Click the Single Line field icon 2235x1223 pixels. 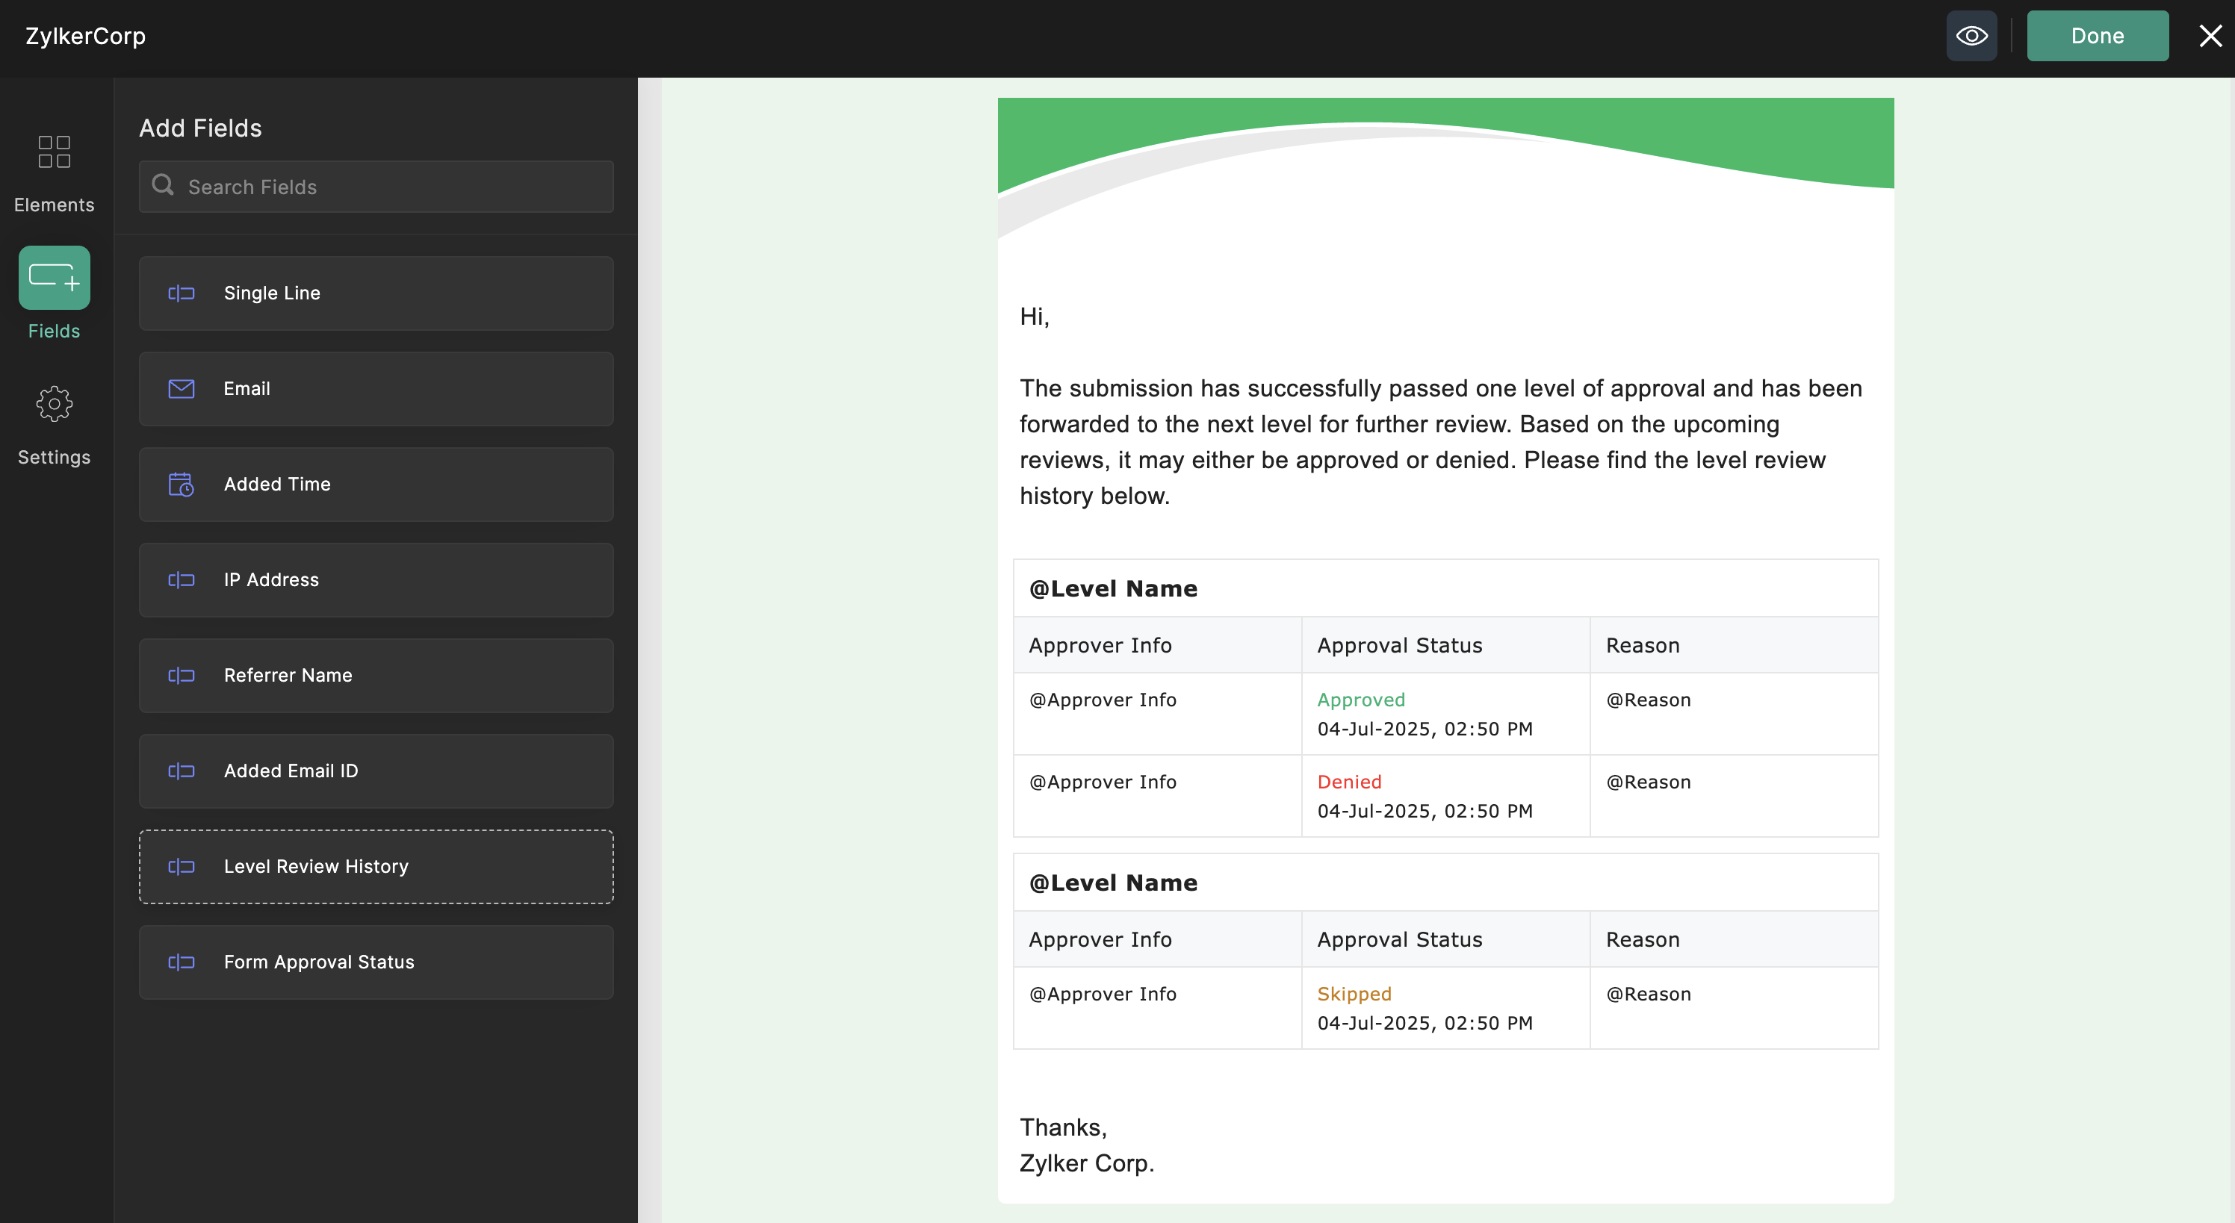click(181, 293)
